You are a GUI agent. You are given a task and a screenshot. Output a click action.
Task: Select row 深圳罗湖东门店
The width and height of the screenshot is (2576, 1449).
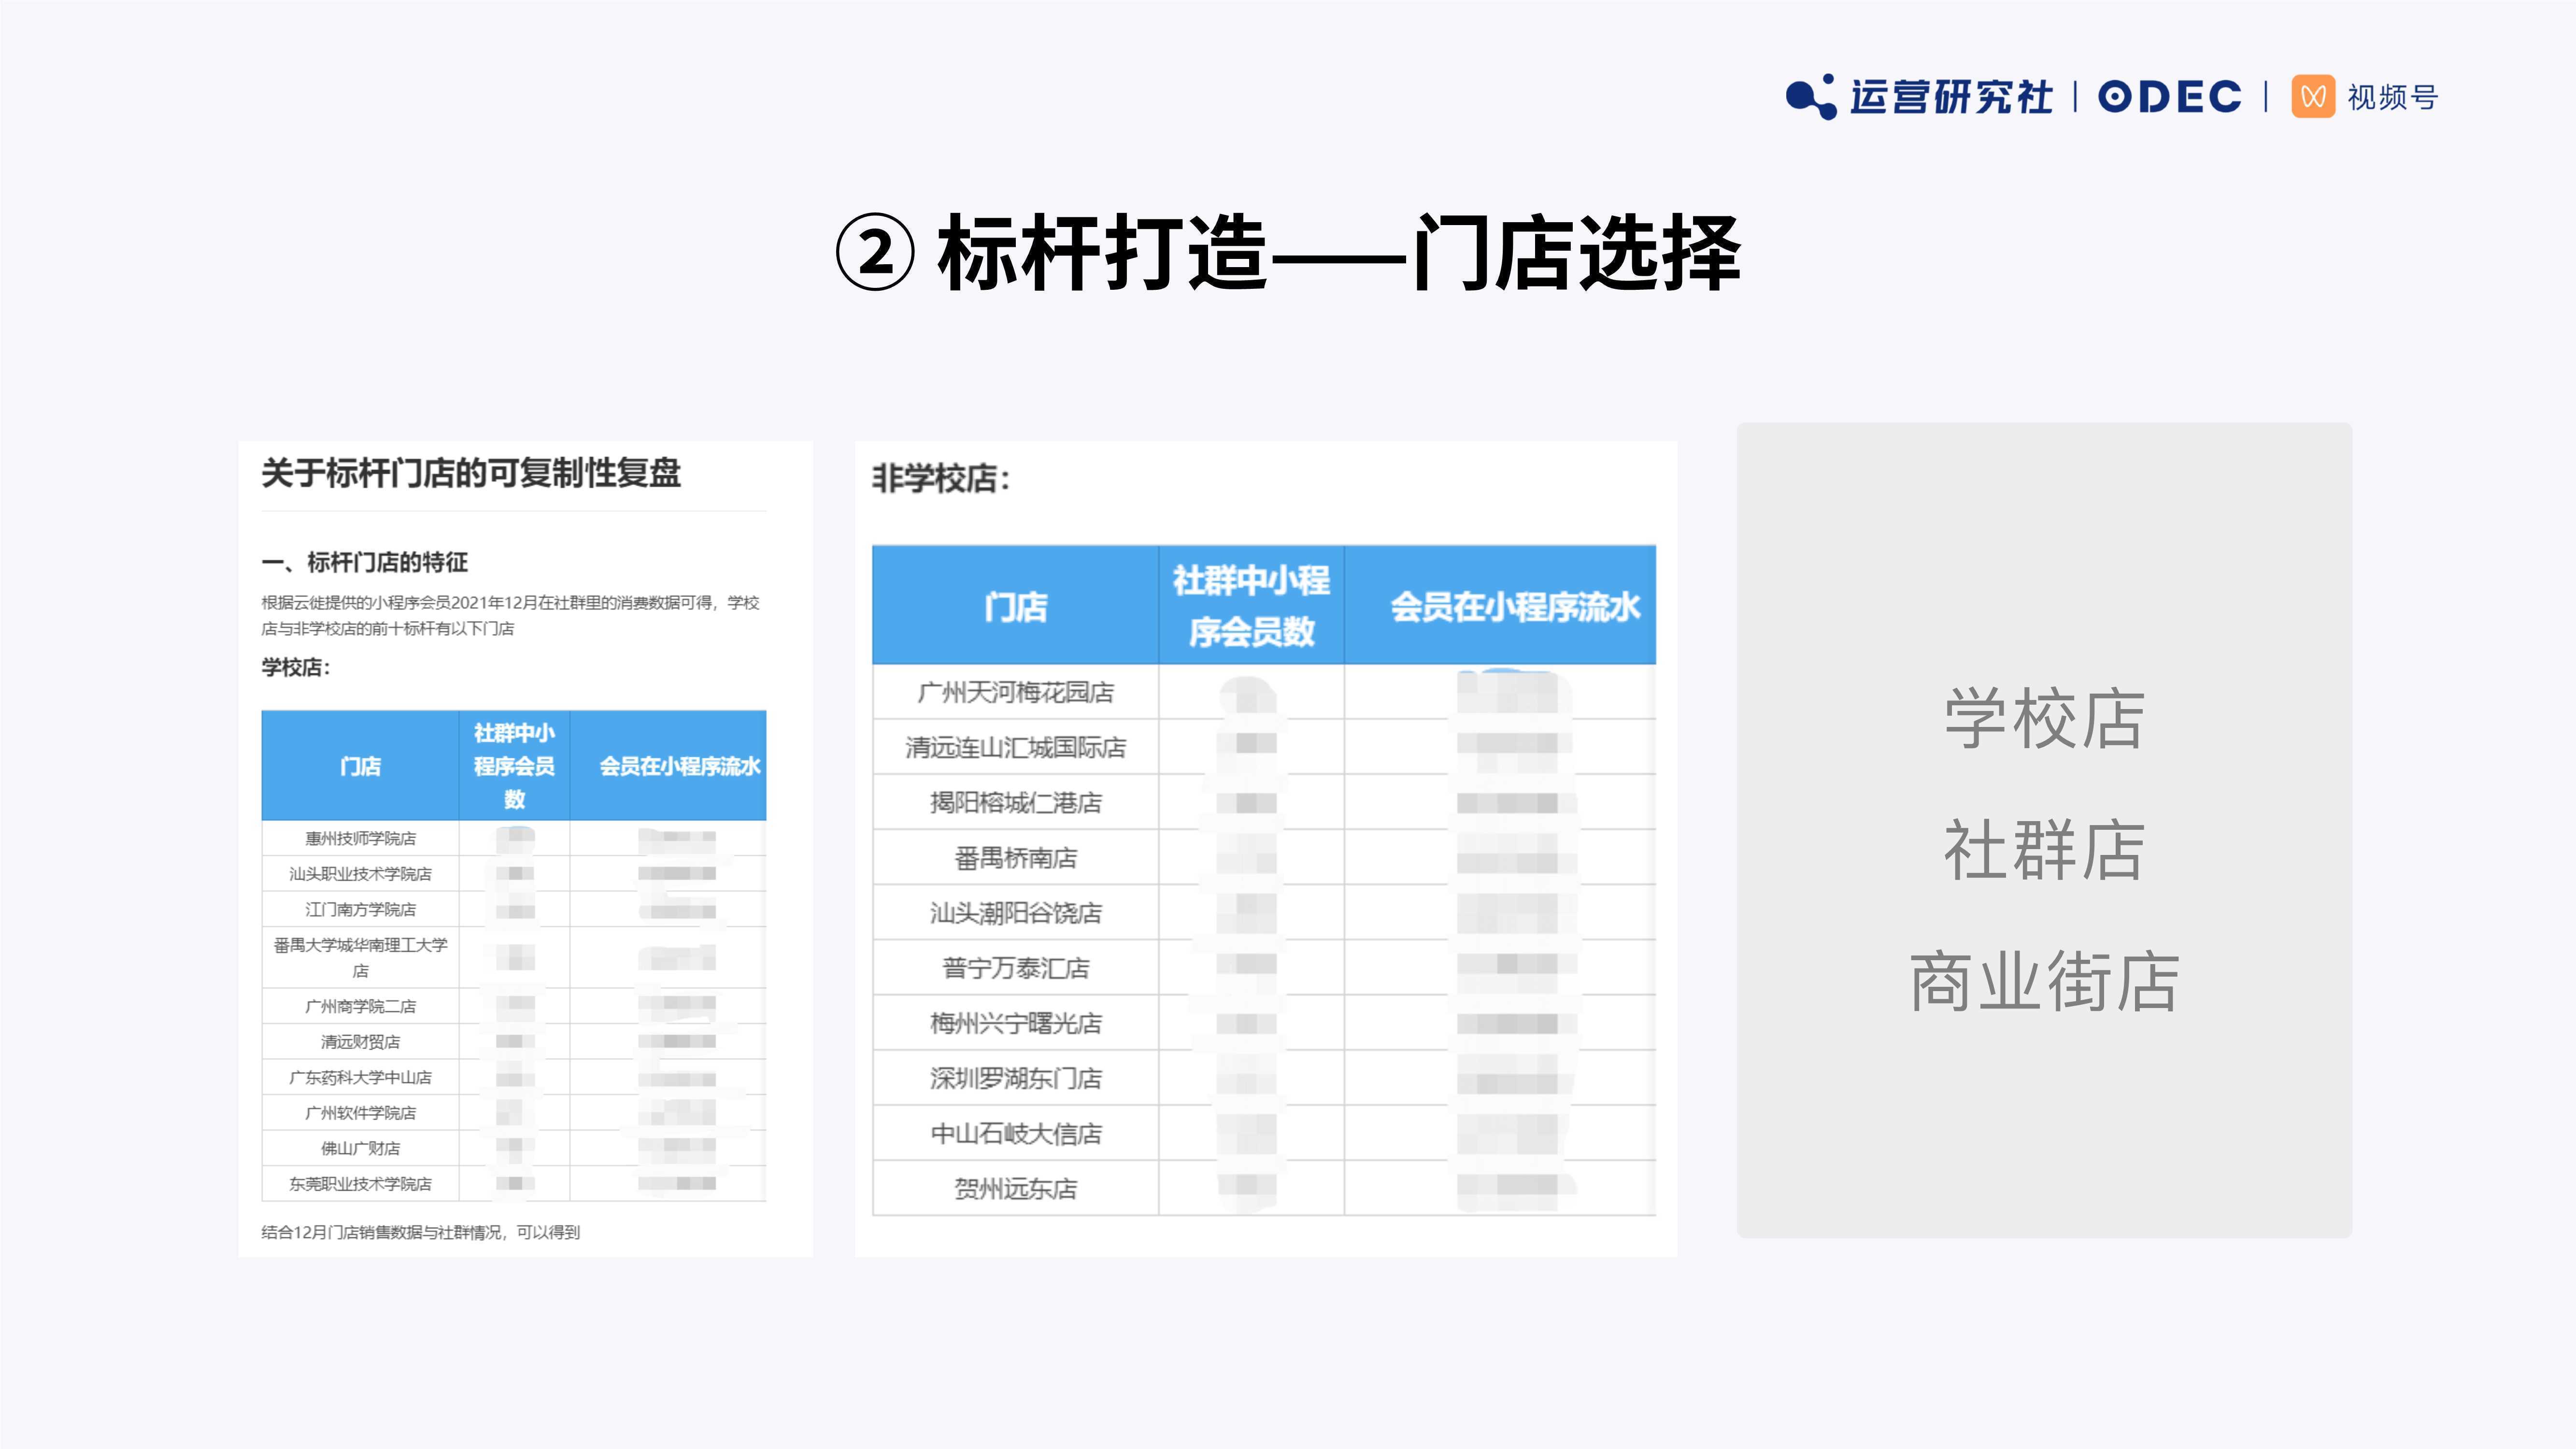tap(1264, 1078)
